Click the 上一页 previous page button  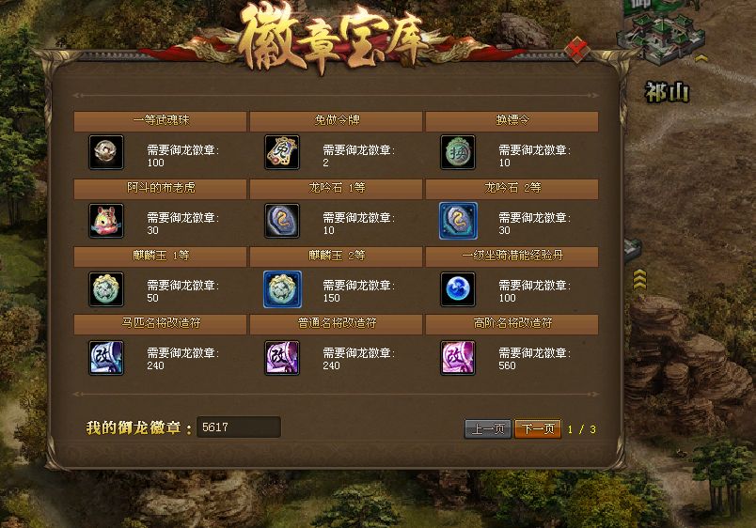tap(487, 428)
